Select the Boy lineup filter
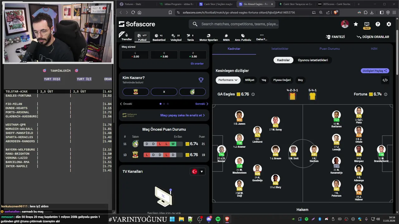The image size is (399, 224). click(x=300, y=80)
